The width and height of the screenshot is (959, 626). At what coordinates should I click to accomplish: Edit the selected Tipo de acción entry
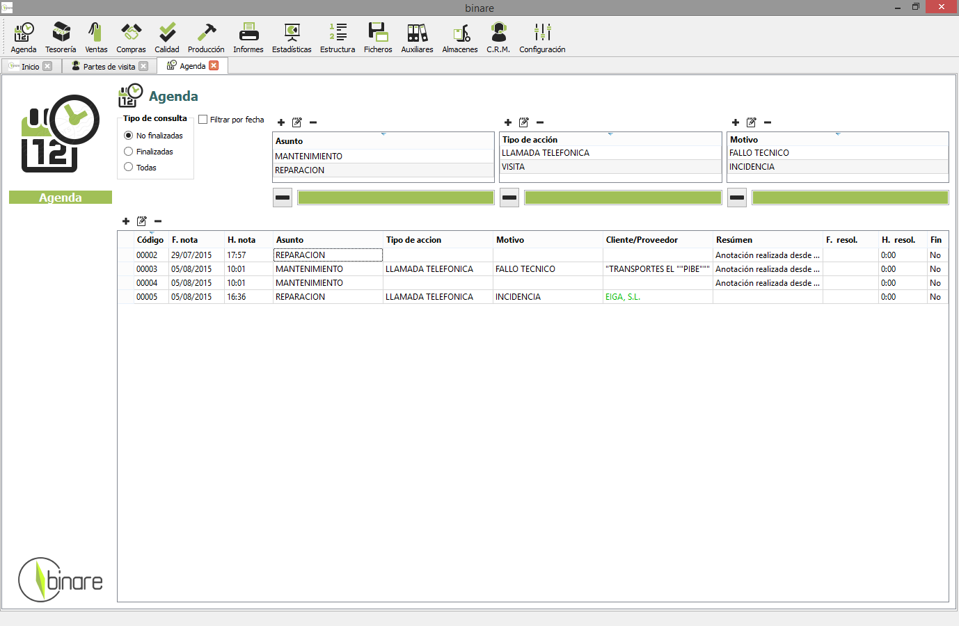click(x=524, y=122)
